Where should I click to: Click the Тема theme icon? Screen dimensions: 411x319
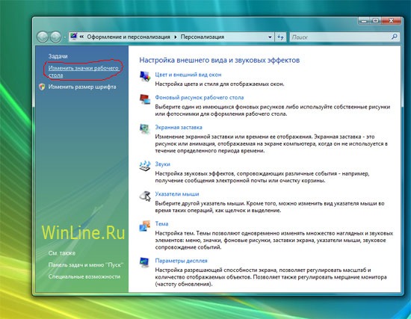click(145, 226)
